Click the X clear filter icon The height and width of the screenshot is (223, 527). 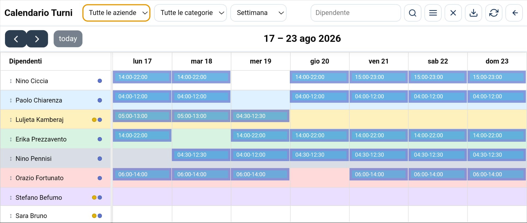[x=453, y=13]
